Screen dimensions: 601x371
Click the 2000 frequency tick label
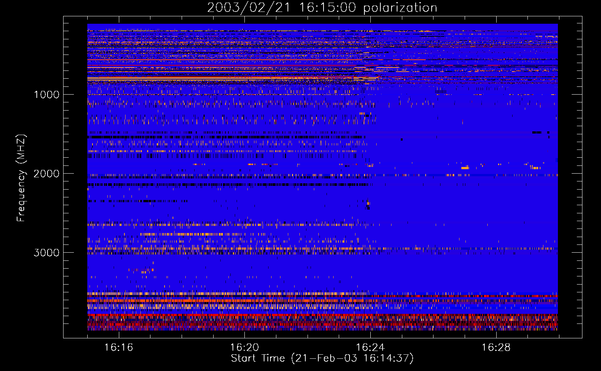pos(46,174)
